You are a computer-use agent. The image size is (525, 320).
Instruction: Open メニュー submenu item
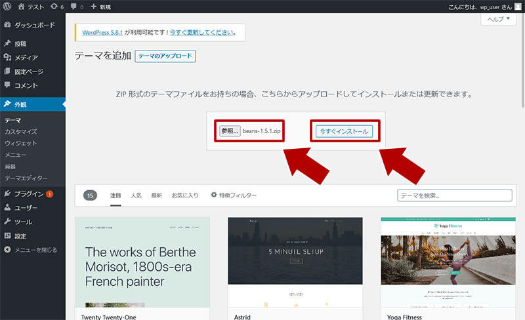coord(15,155)
